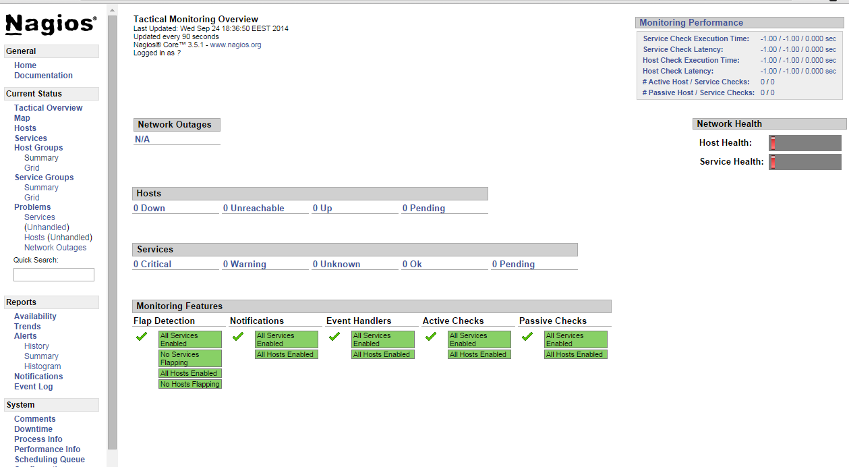This screenshot has height=467, width=849.
Task: Click the Nagios logo
Action: (51, 24)
